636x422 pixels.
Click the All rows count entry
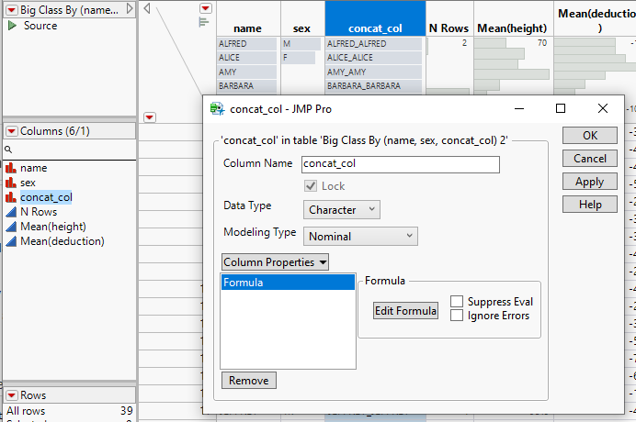69,411
